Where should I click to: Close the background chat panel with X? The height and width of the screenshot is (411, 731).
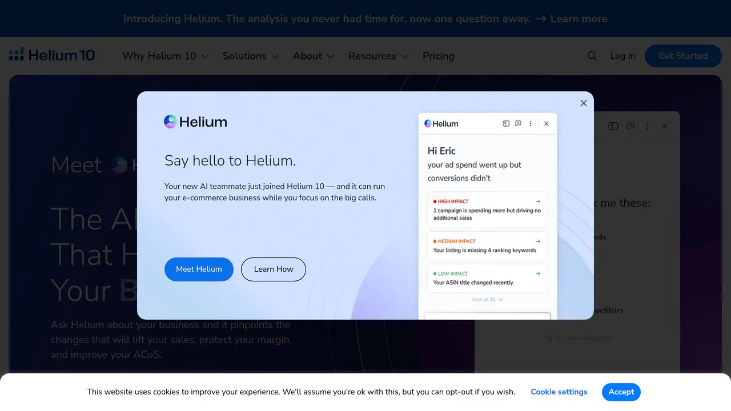point(665,126)
